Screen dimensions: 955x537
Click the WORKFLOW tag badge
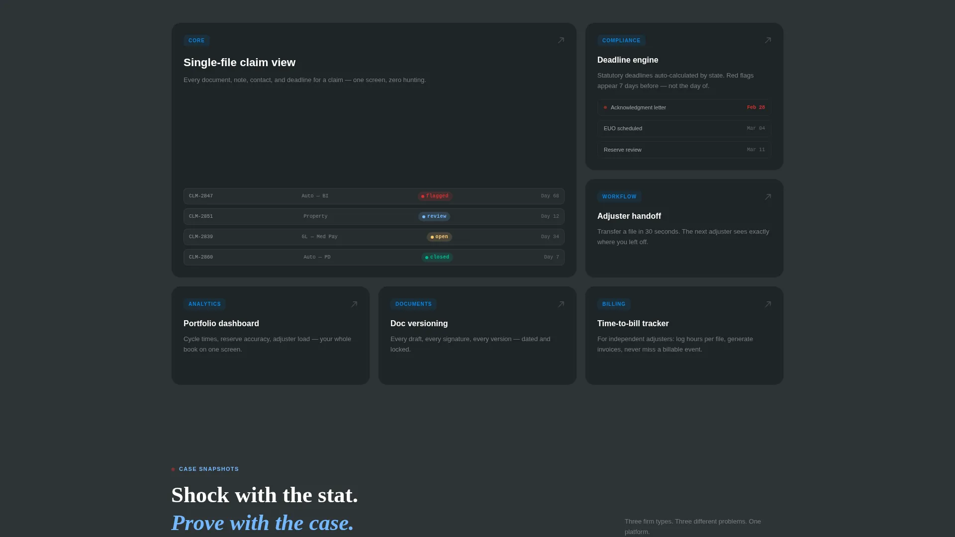coord(619,197)
